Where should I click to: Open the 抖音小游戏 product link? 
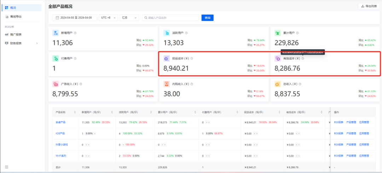pos(62,144)
